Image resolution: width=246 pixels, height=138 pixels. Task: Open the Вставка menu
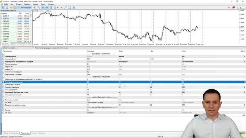(19, 4)
